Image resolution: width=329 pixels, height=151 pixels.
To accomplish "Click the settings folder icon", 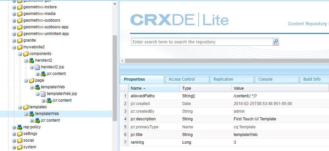I will 20,134.
